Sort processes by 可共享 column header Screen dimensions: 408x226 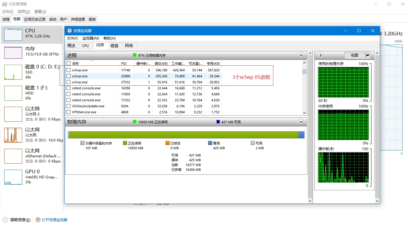coord(195,64)
